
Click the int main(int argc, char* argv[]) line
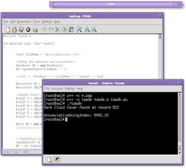pyautogui.click(x=29, y=44)
